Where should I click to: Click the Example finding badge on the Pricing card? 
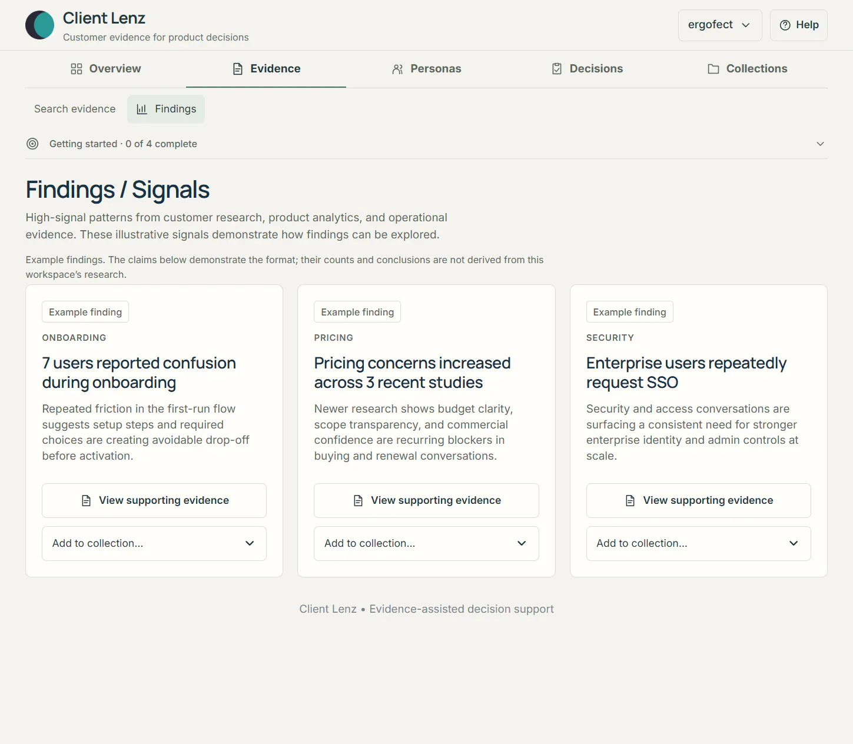[x=357, y=312]
